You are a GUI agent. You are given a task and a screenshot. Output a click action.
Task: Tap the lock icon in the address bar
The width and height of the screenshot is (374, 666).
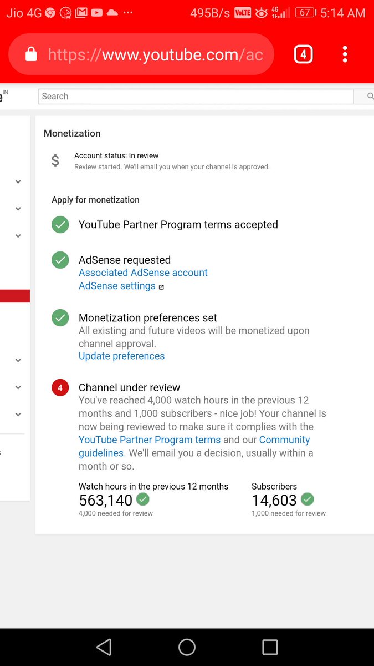[31, 54]
